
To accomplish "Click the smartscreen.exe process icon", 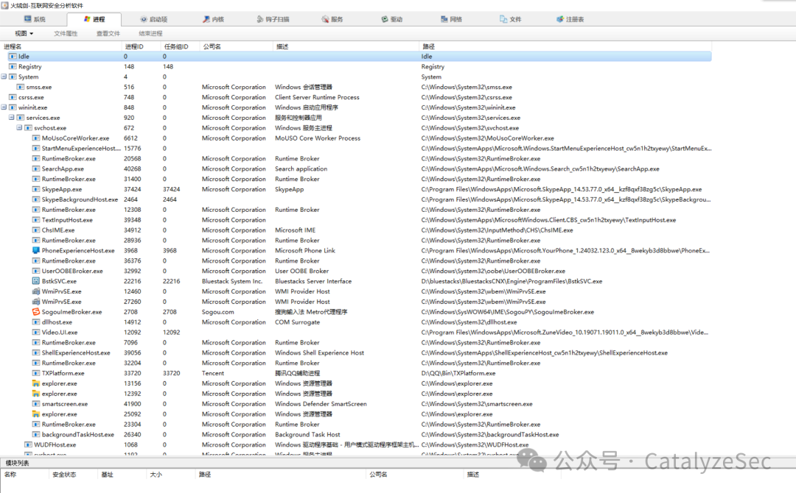I will coord(36,404).
